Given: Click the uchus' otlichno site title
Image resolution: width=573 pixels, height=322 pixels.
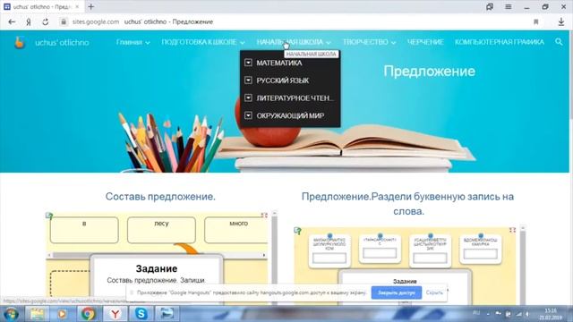Looking at the screenshot, I should click(62, 42).
